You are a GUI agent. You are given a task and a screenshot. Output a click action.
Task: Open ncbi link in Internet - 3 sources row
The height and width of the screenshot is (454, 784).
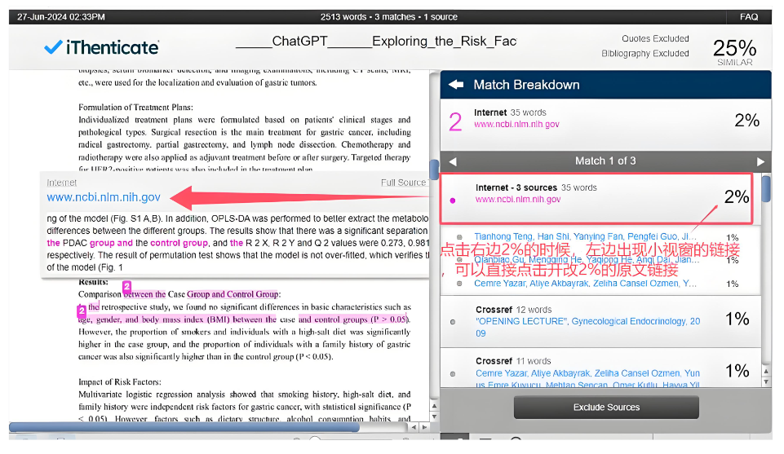(518, 199)
